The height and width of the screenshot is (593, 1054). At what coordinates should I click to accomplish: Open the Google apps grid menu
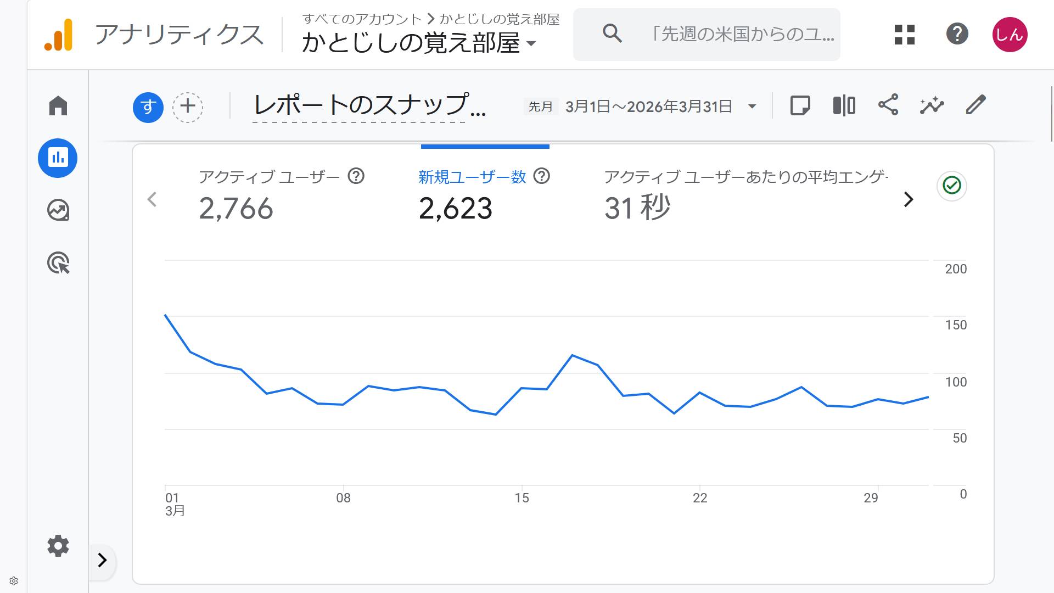point(904,35)
